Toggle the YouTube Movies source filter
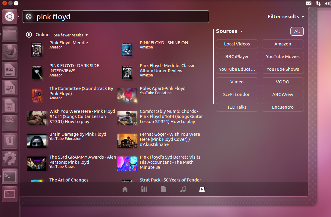331x217 pixels. click(x=283, y=57)
